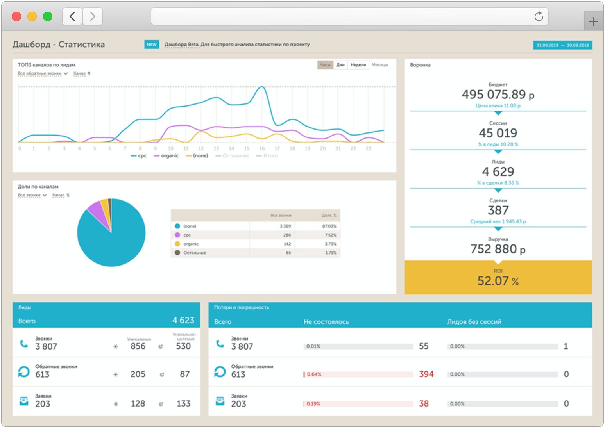Click the Дашборд Beta link
Image resolution: width=605 pixels, height=428 pixels.
pyautogui.click(x=181, y=45)
